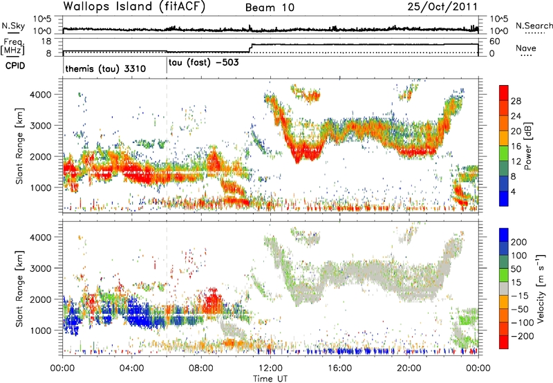The height and width of the screenshot is (383, 553).
Task: Click the 'Wallops Island (fitACF)' title
Action: (x=134, y=7)
